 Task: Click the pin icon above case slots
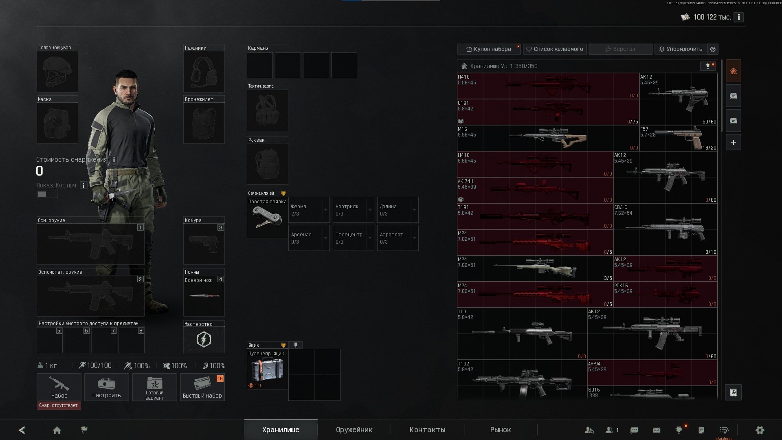click(296, 345)
